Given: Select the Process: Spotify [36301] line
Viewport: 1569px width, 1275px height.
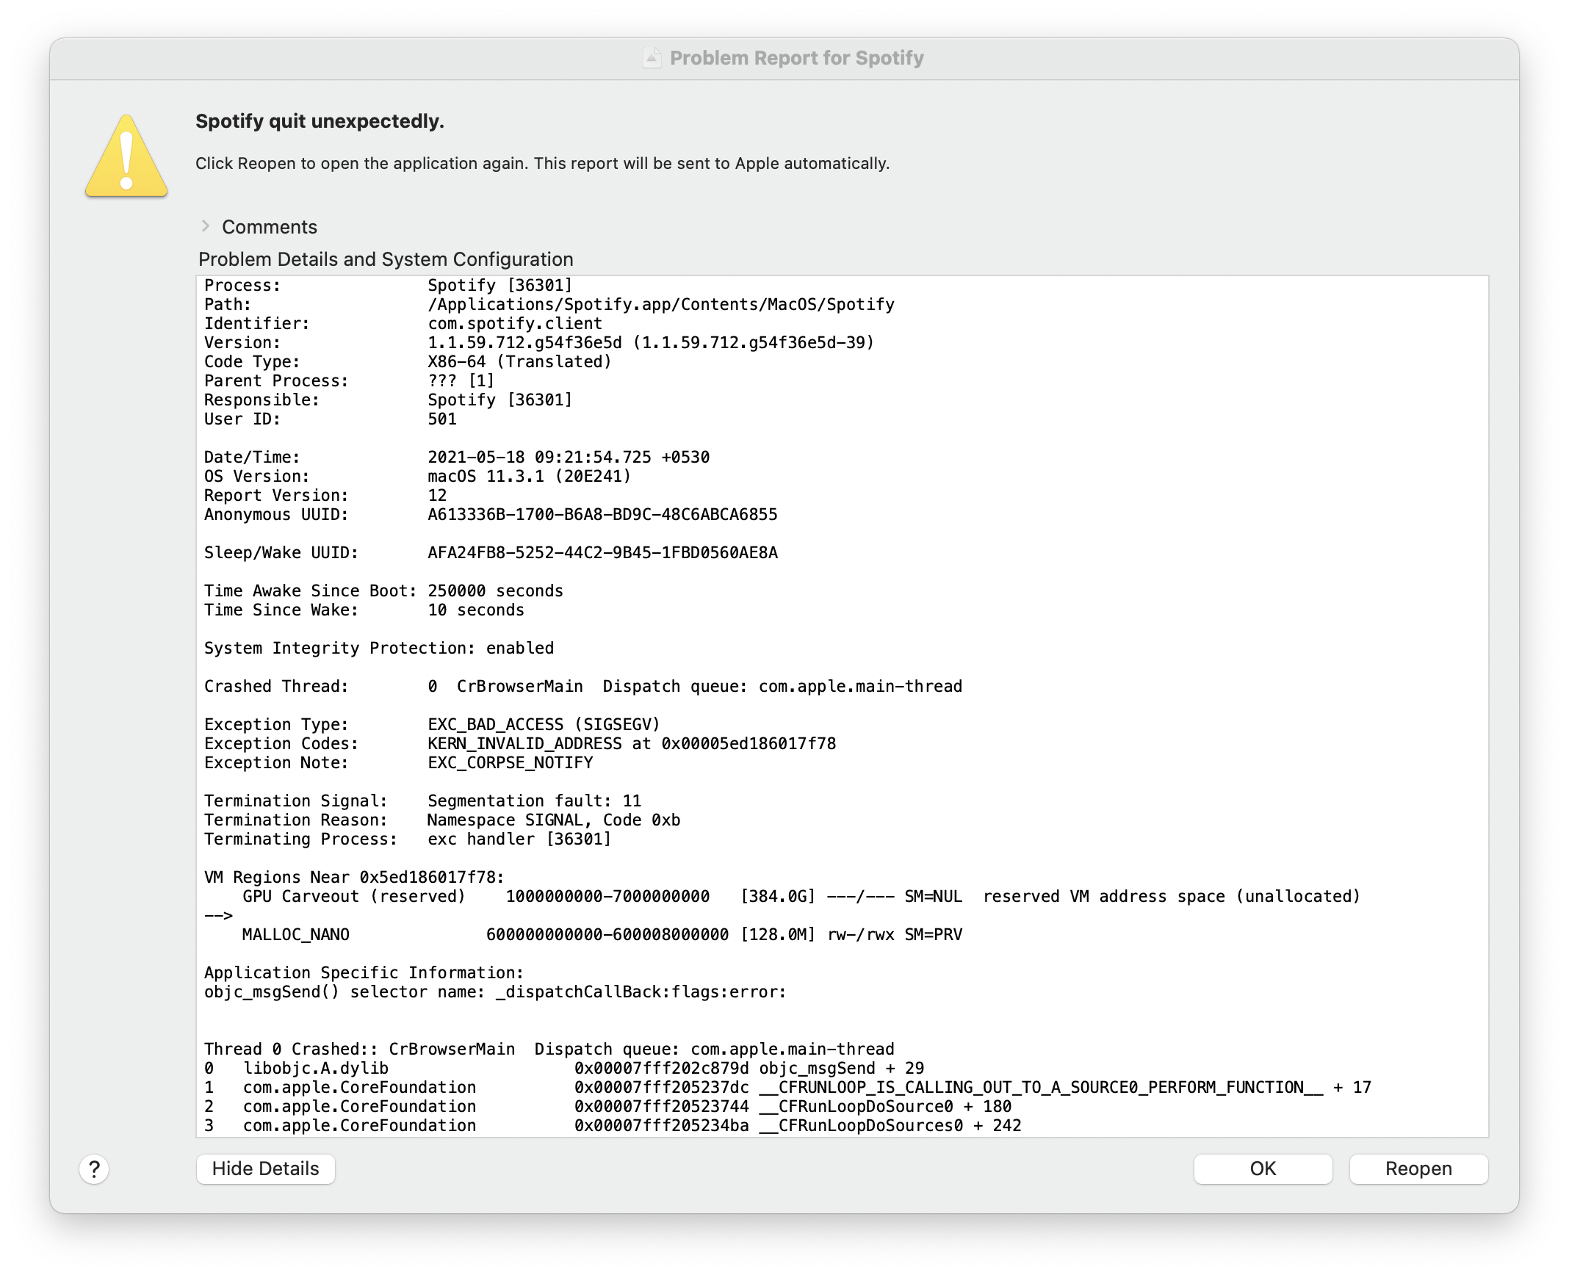Looking at the screenshot, I should click(x=388, y=285).
